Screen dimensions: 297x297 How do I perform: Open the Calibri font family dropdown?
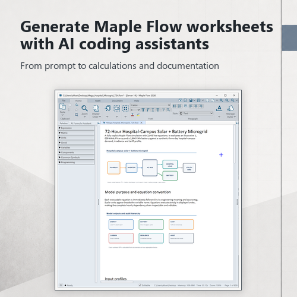(x=150, y=105)
